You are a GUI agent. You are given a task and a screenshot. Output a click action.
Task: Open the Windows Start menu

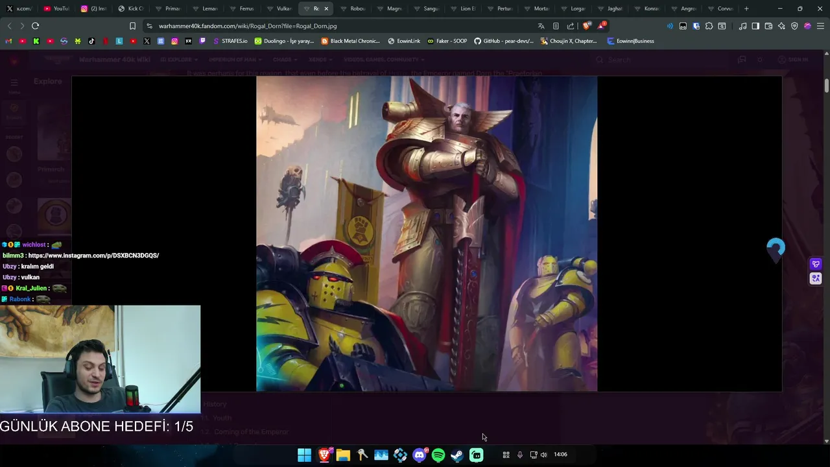coord(304,455)
